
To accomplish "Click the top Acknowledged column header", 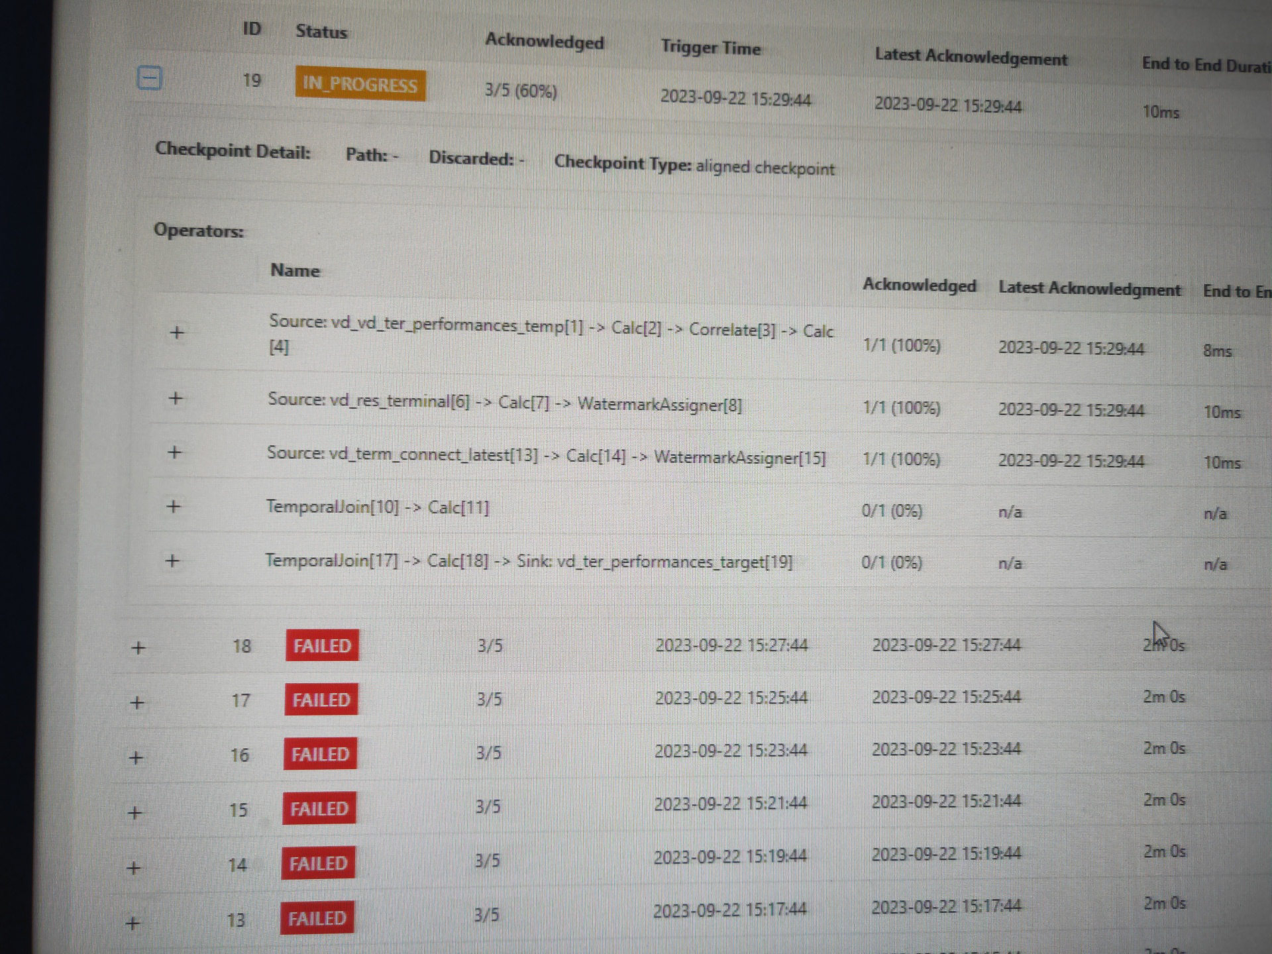I will tap(544, 41).
